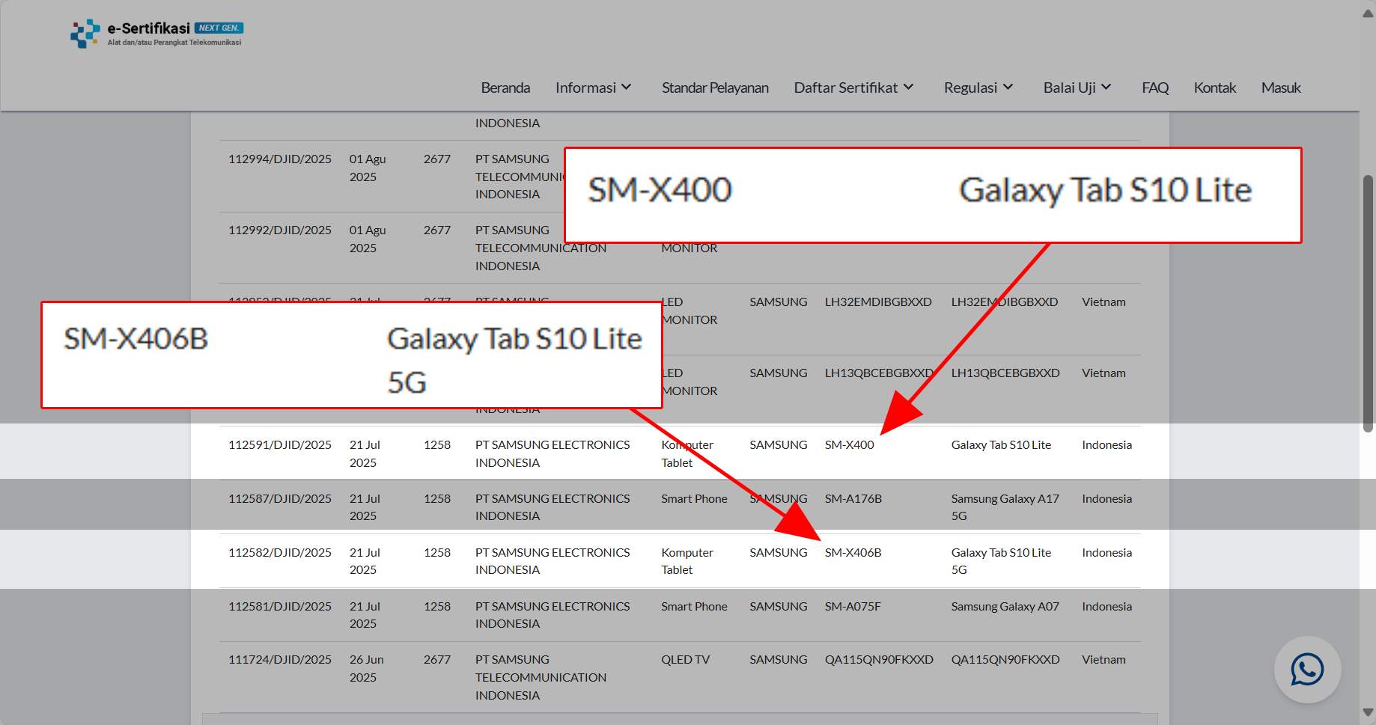This screenshot has height=725, width=1376.
Task: Open the FAQ page
Action: click(x=1154, y=88)
